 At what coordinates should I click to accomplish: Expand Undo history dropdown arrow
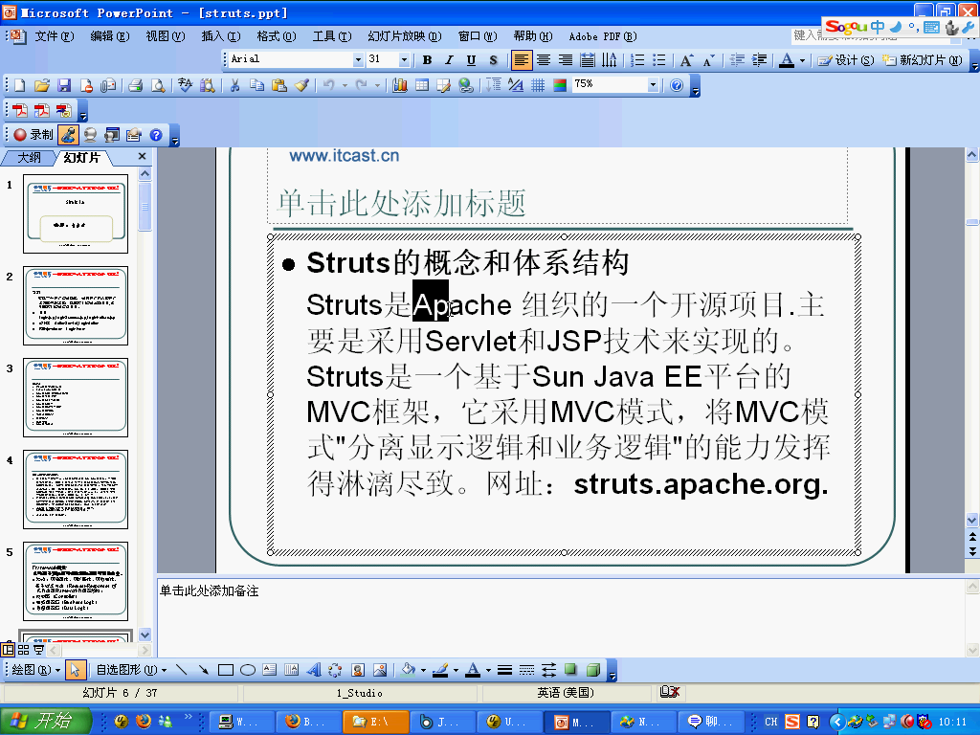(345, 85)
